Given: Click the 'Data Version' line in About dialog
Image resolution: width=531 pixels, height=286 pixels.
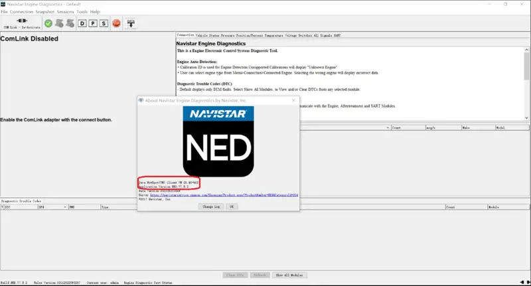Looking at the screenshot, I should [159, 191].
